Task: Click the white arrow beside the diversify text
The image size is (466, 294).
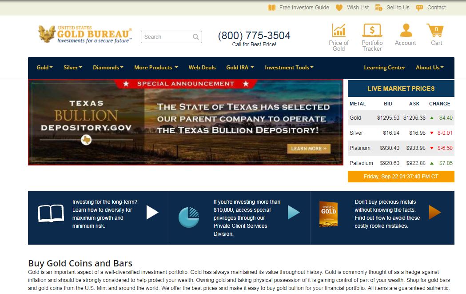Action: (x=152, y=213)
